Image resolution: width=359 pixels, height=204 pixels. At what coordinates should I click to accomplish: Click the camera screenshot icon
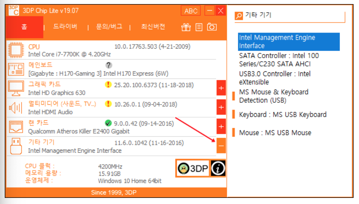(x=212, y=27)
